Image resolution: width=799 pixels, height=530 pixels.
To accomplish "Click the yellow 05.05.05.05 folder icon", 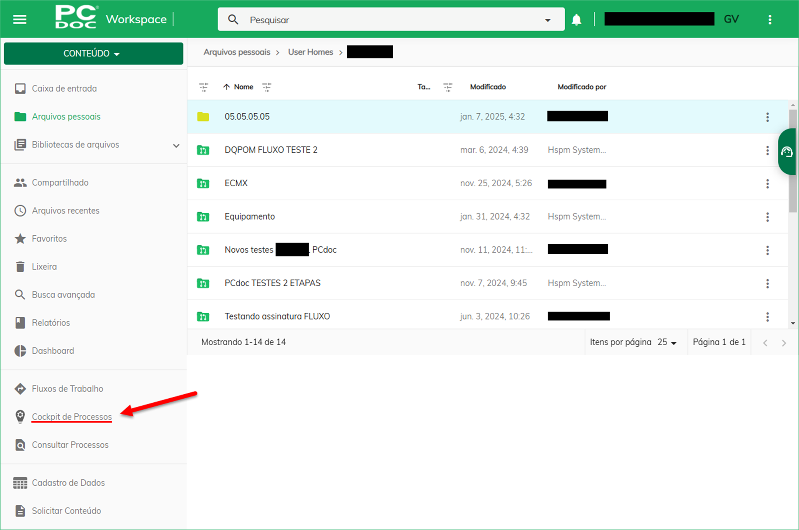I will pos(203,116).
